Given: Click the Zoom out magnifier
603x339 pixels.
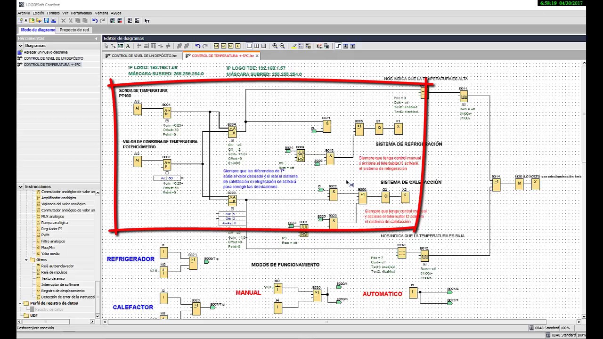Looking at the screenshot, I should click(282, 46).
